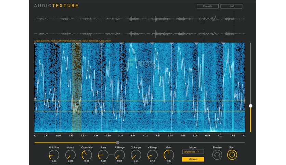
Task: Click the Y Range knob
Action: (x=153, y=155)
